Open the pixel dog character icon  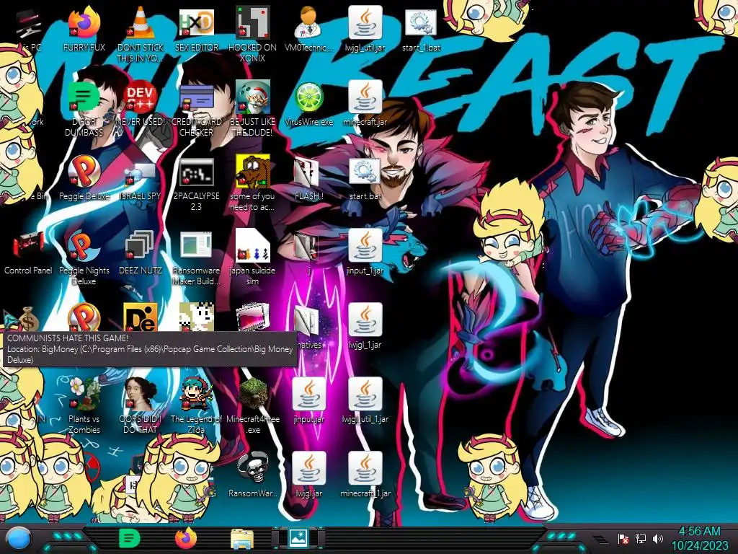coord(196,317)
